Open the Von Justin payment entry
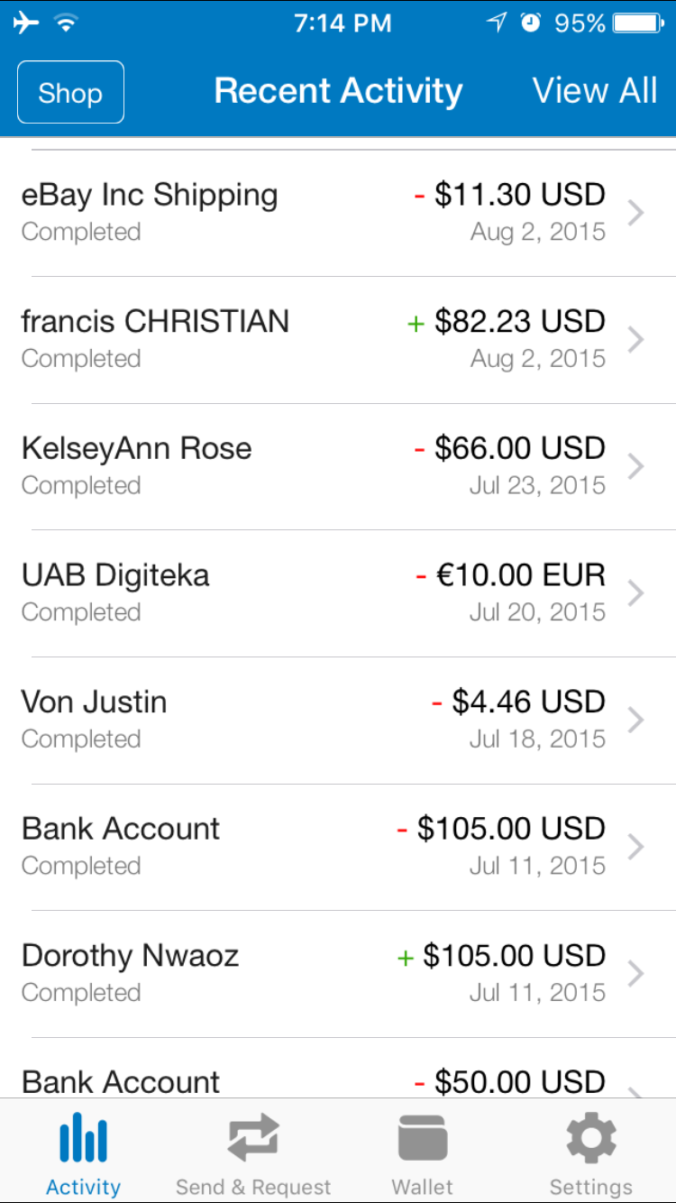Image resolution: width=676 pixels, height=1203 pixels. [x=338, y=721]
